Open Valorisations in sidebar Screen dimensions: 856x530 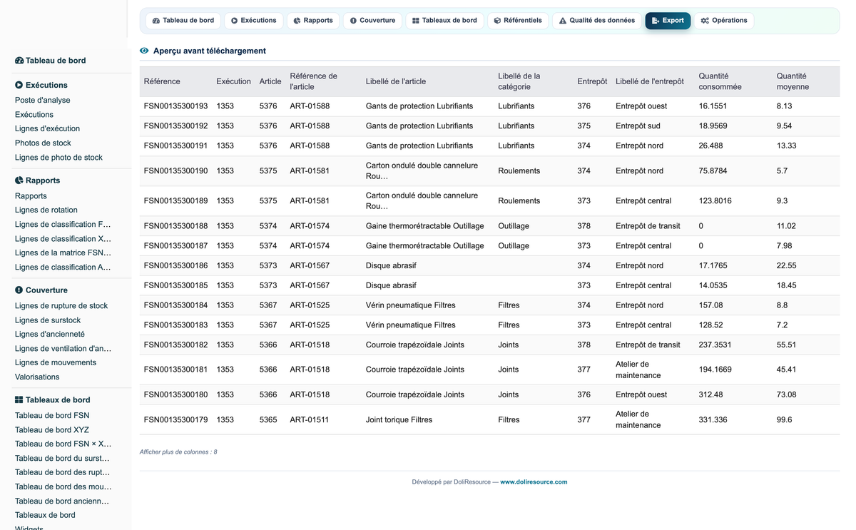(x=37, y=377)
